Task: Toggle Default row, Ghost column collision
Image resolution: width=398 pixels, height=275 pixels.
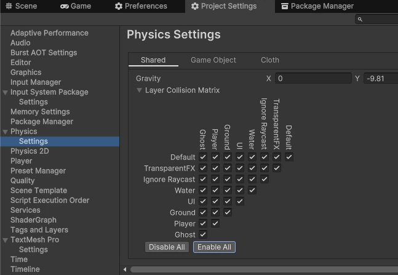Action: tap(203, 157)
